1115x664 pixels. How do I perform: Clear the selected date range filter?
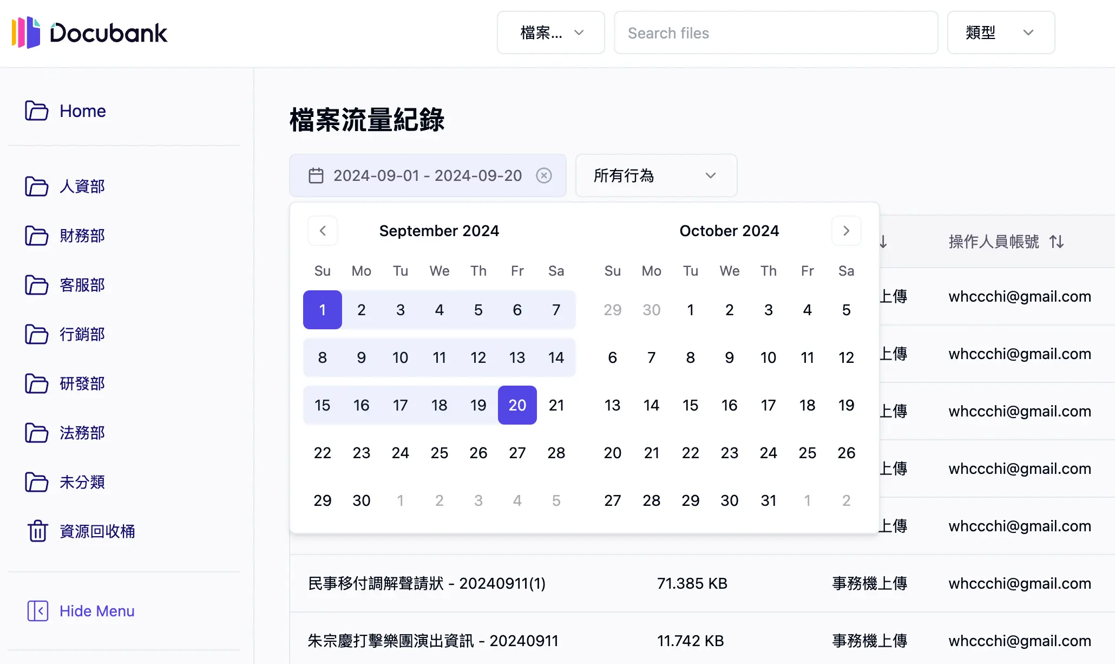[x=544, y=175]
